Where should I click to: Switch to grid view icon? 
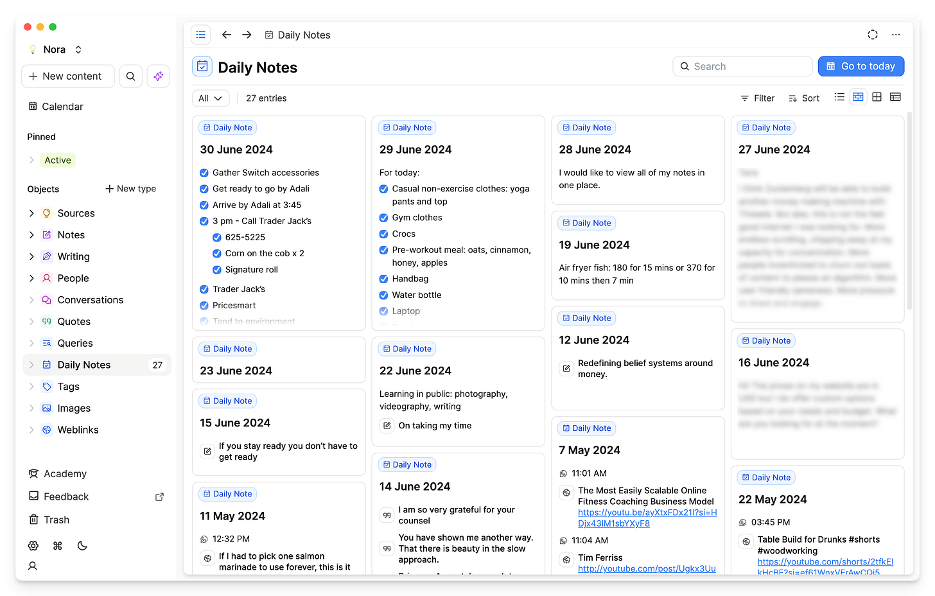coord(877,97)
